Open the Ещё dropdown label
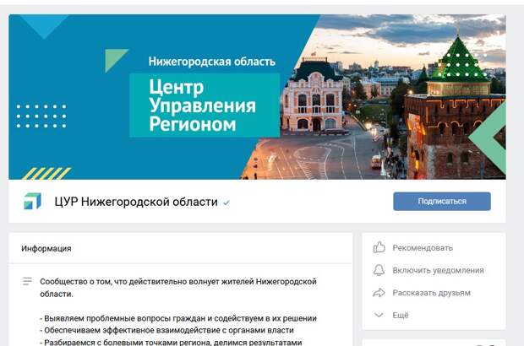Image resolution: width=524 pixels, height=346 pixels. click(x=401, y=315)
